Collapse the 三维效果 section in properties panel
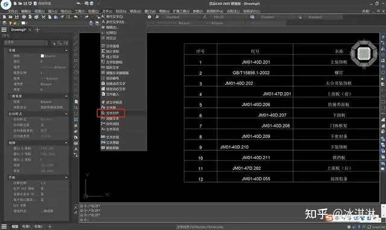This screenshot has height=230, width=386. [x=66, y=96]
